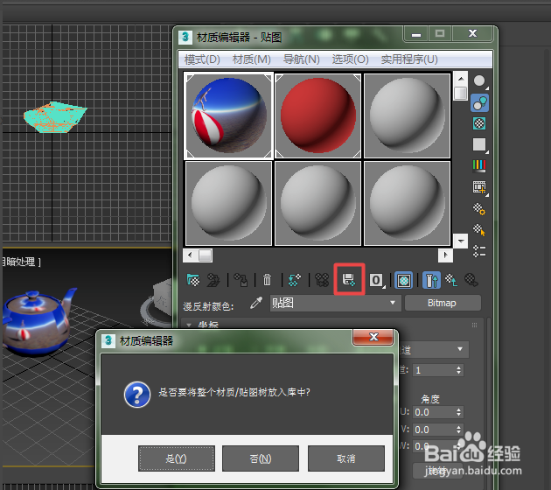Click the Put to Library save icon

point(349,280)
